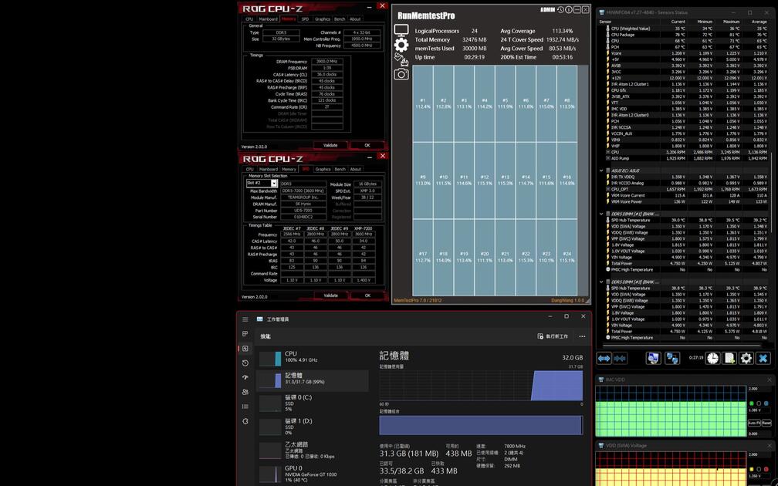Open SPD tab in CPU-Z Memory window
This screenshot has width=778, height=486.
[305, 19]
